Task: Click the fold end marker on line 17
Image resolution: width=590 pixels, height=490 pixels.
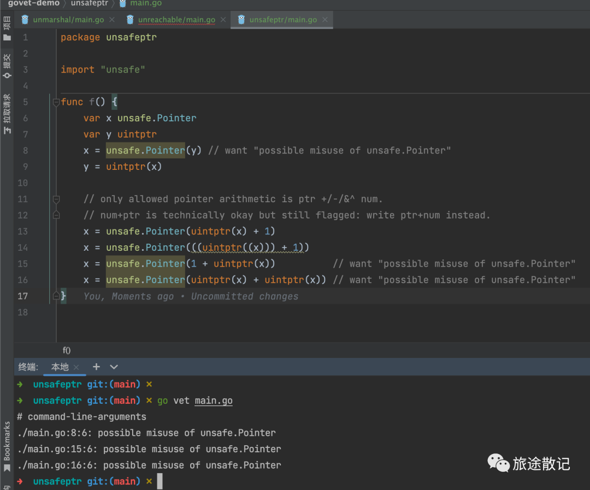Action: [56, 296]
